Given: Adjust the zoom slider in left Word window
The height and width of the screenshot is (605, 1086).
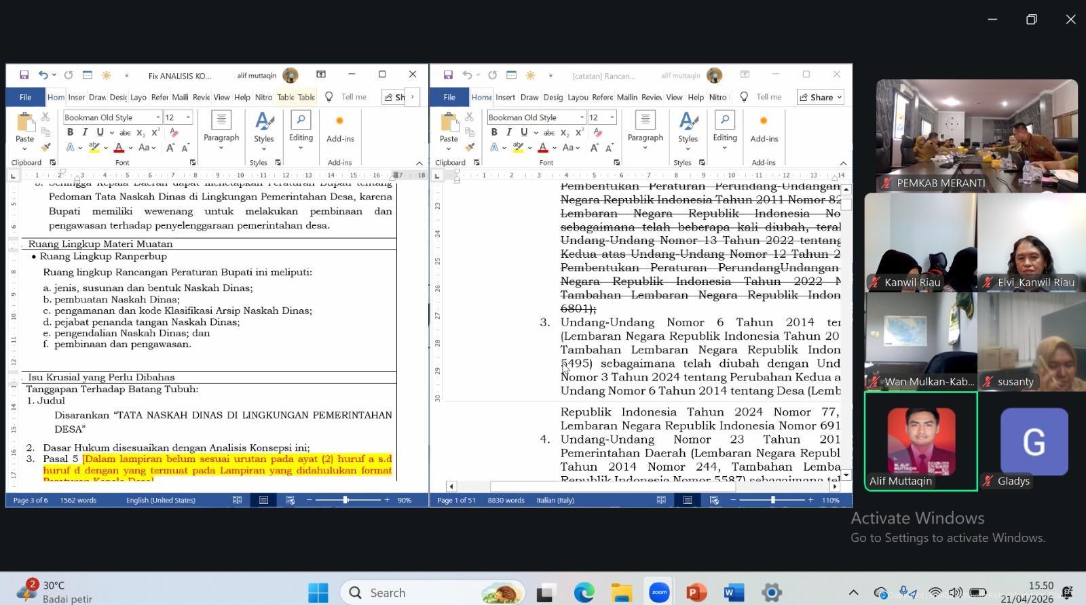Looking at the screenshot, I should tap(345, 500).
